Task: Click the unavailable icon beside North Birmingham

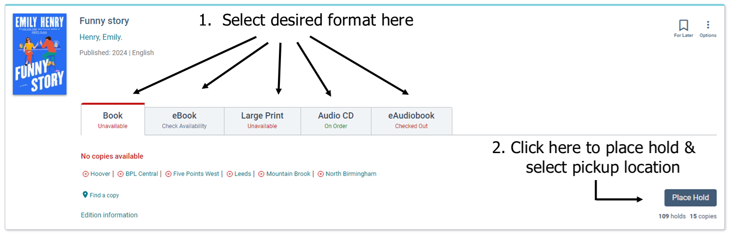Action: tap(321, 174)
